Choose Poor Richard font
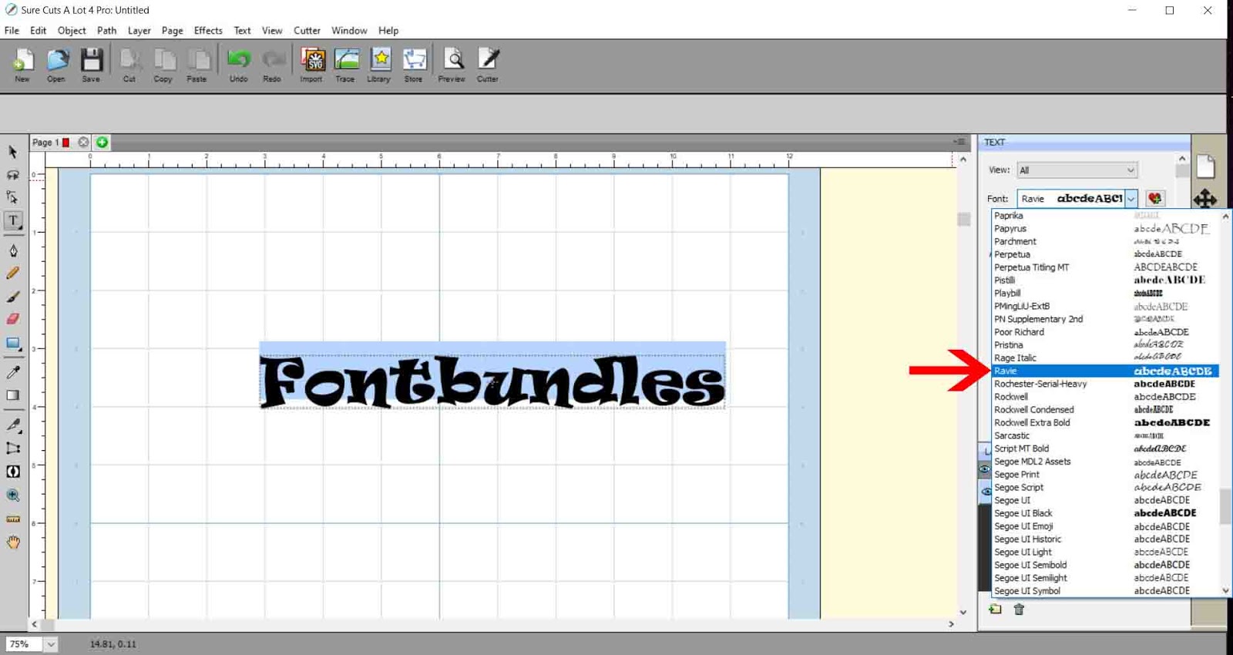 (1105, 332)
